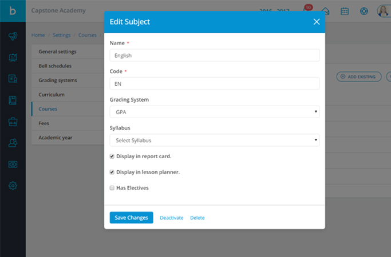Open the announcements megaphone icon in sidebar
391x257 pixels.
pyautogui.click(x=13, y=36)
